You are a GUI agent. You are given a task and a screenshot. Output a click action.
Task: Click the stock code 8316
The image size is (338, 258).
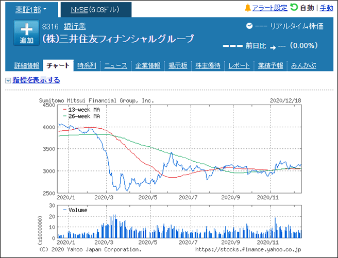(50, 27)
